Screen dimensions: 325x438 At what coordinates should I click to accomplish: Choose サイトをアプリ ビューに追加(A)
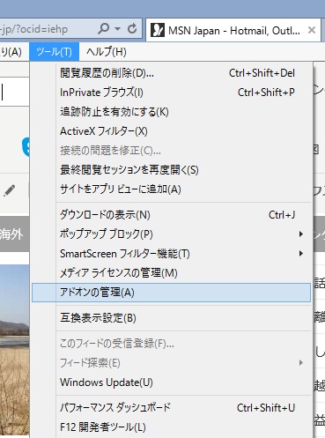click(171, 189)
